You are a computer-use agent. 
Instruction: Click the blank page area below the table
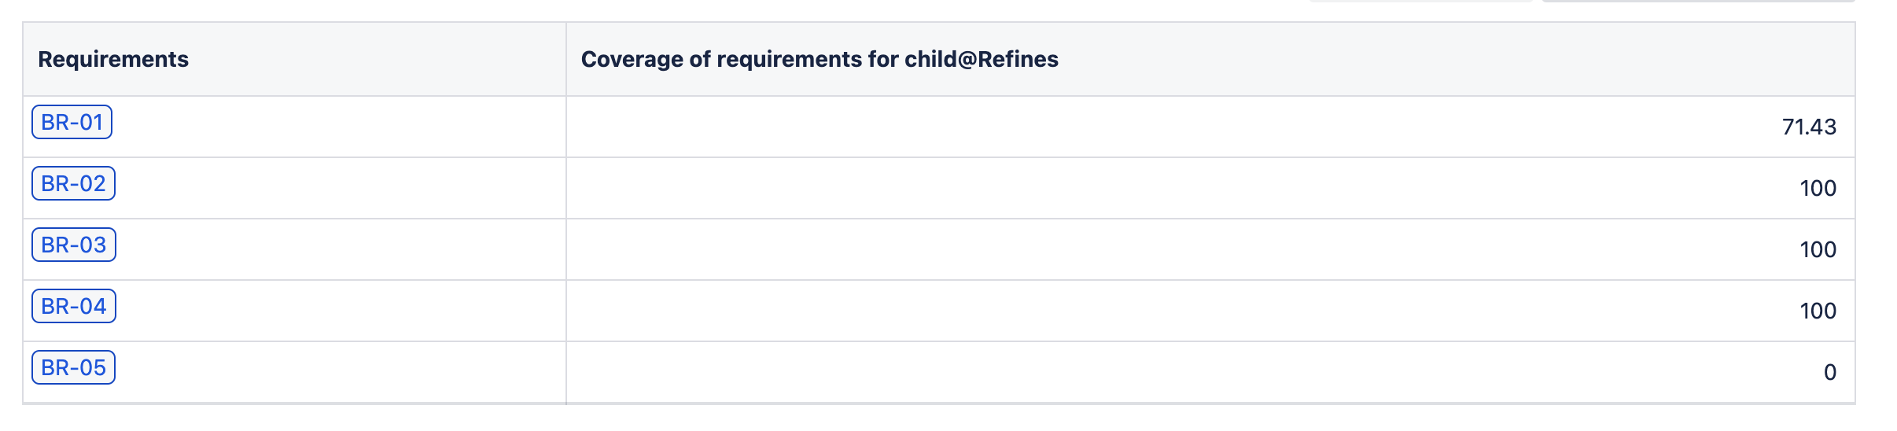(944, 419)
